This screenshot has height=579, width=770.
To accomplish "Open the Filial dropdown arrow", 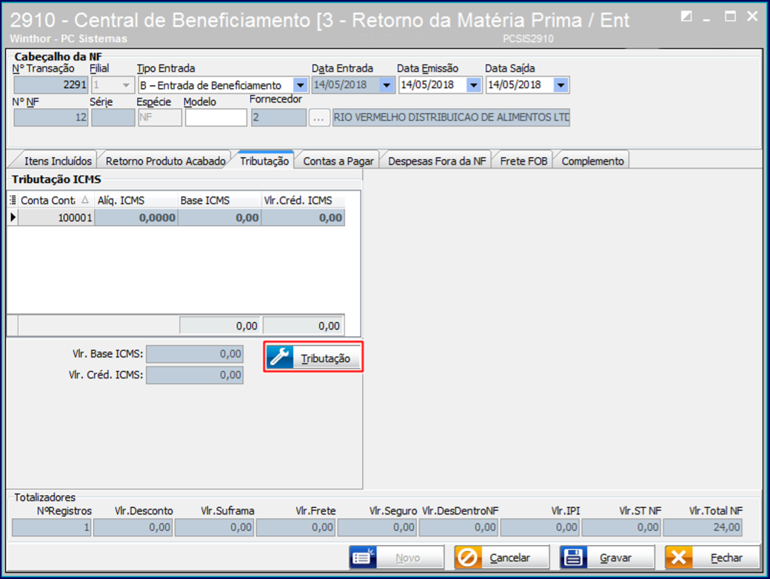I will (x=126, y=85).
